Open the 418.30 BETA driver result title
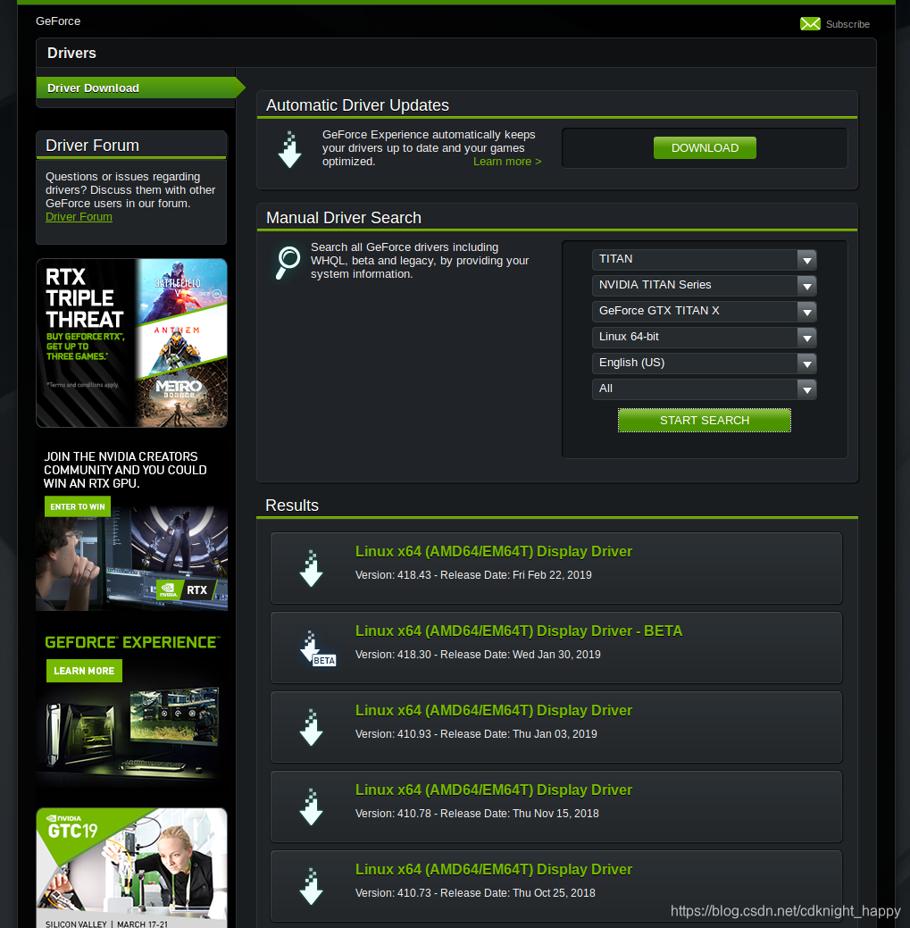 518,631
